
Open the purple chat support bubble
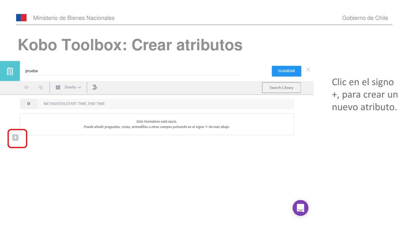[300, 208]
